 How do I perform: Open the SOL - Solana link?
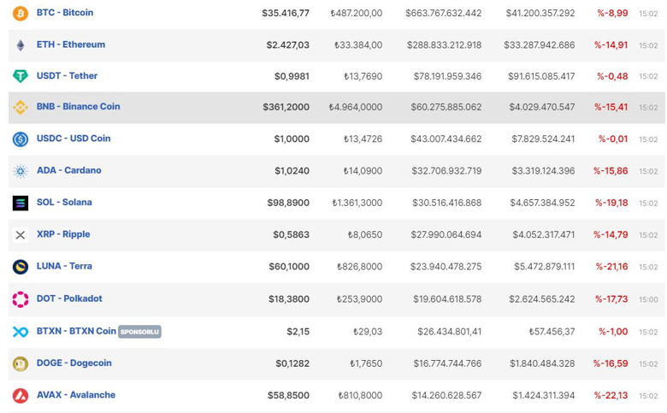coord(64,202)
